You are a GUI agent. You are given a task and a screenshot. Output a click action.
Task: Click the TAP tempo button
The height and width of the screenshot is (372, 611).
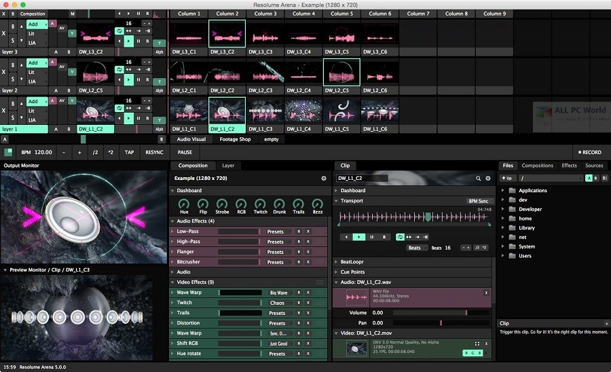tap(129, 152)
